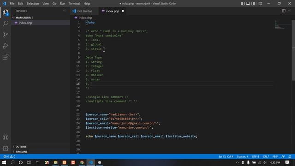Place cursor on line 15 after '6.'
Screen dimensions: 295x166
[91, 84]
